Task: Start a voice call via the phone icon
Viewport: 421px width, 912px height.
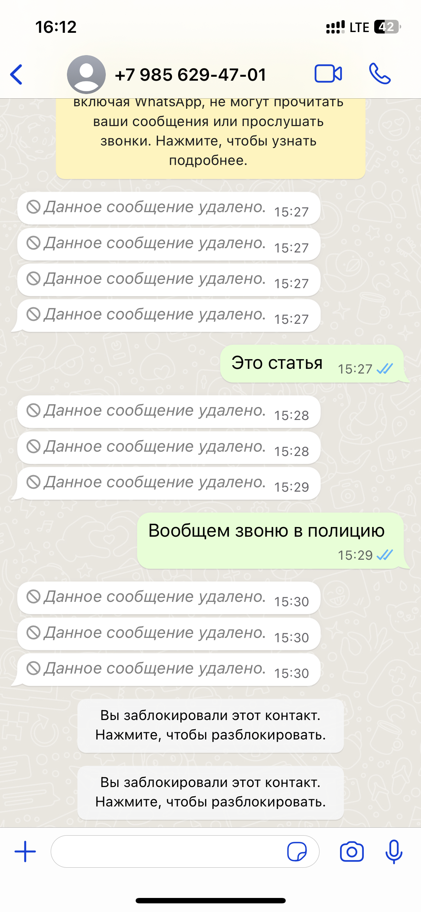Action: click(380, 74)
